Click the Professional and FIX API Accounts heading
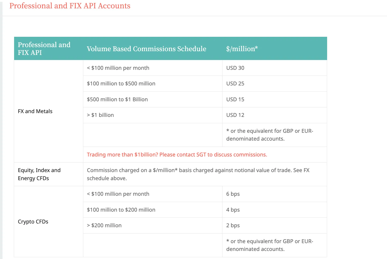Image resolution: width=387 pixels, height=259 pixels. click(70, 6)
